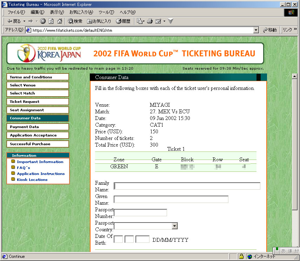300x261 pixels.
Task: Click the Passport Number input field
Action: (140, 212)
